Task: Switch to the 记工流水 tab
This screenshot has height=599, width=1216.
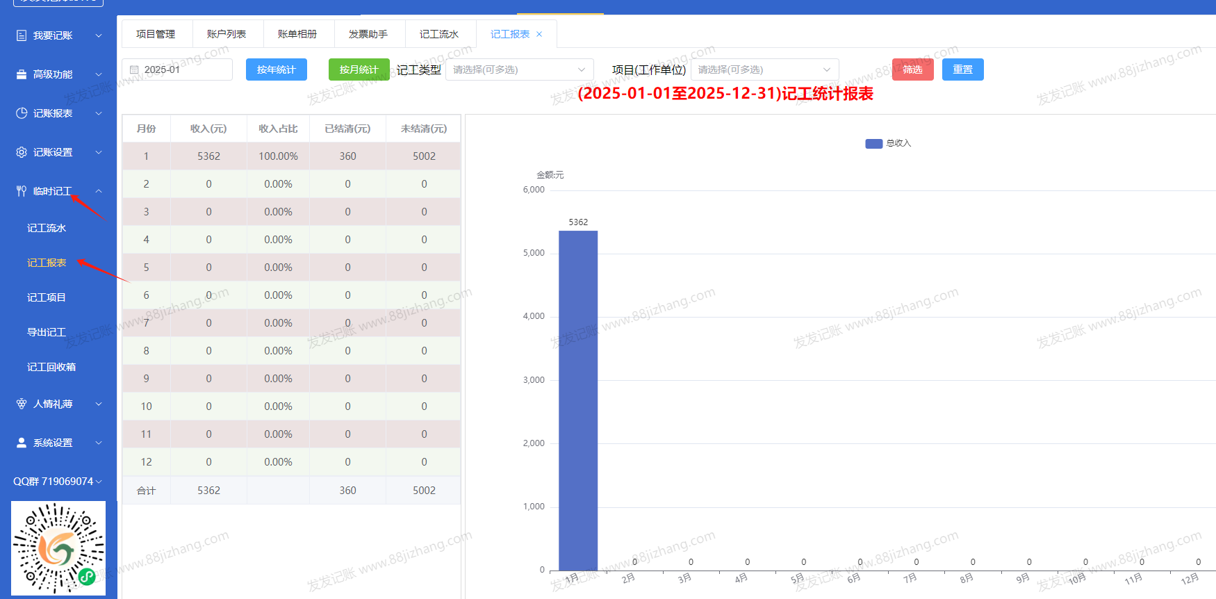Action: pyautogui.click(x=439, y=34)
